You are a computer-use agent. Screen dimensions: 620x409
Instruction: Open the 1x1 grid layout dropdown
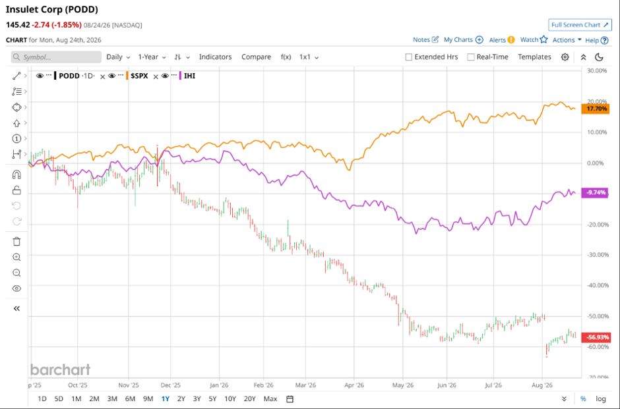pyautogui.click(x=309, y=57)
